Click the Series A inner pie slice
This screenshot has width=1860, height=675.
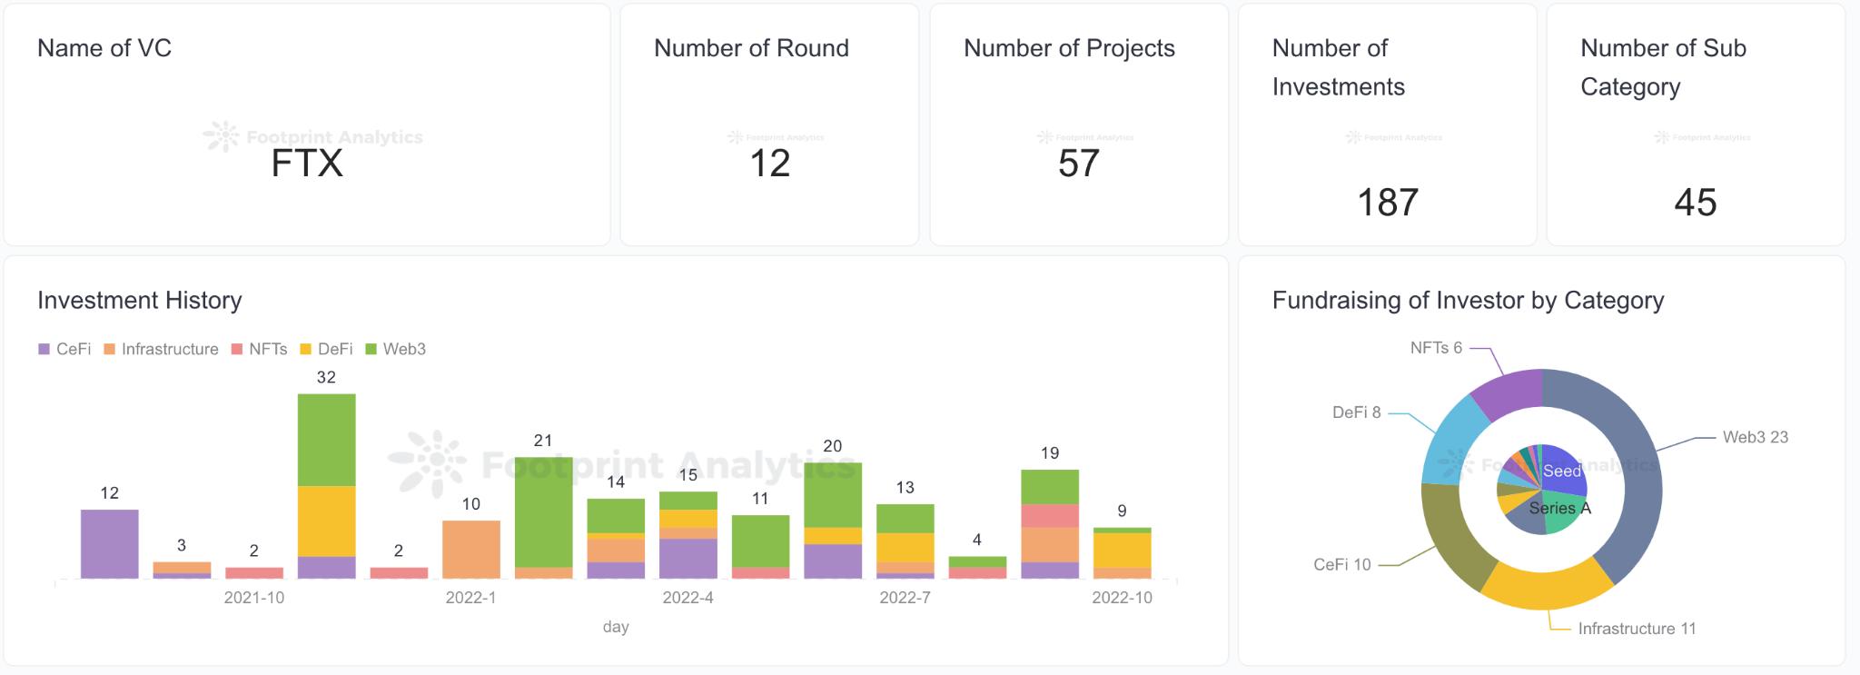tap(1564, 516)
